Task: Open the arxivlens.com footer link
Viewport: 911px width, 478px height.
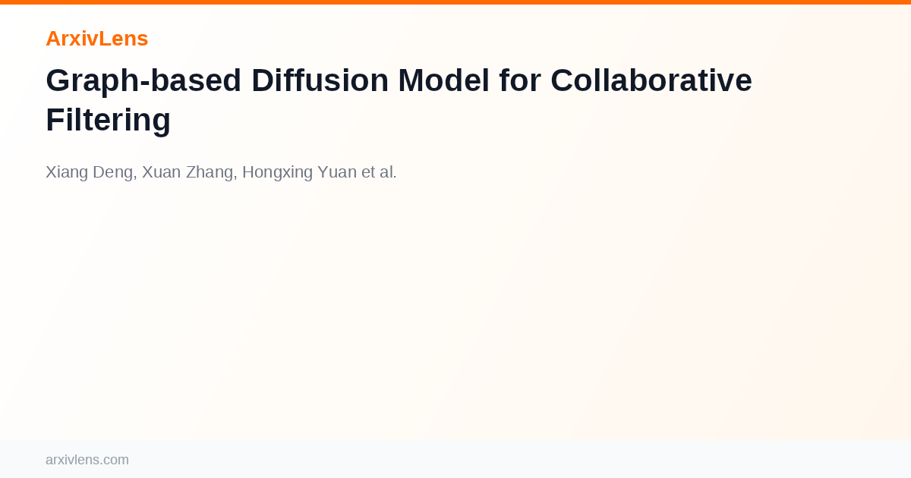Action: tap(87, 460)
